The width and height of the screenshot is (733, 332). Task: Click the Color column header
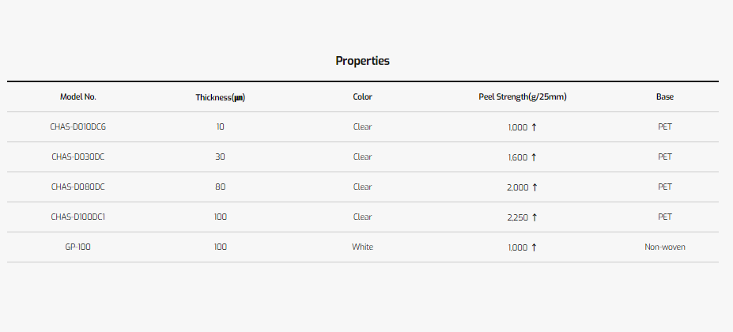point(362,96)
